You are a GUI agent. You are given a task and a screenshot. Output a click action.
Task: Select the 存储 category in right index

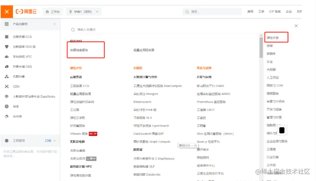click(270, 46)
